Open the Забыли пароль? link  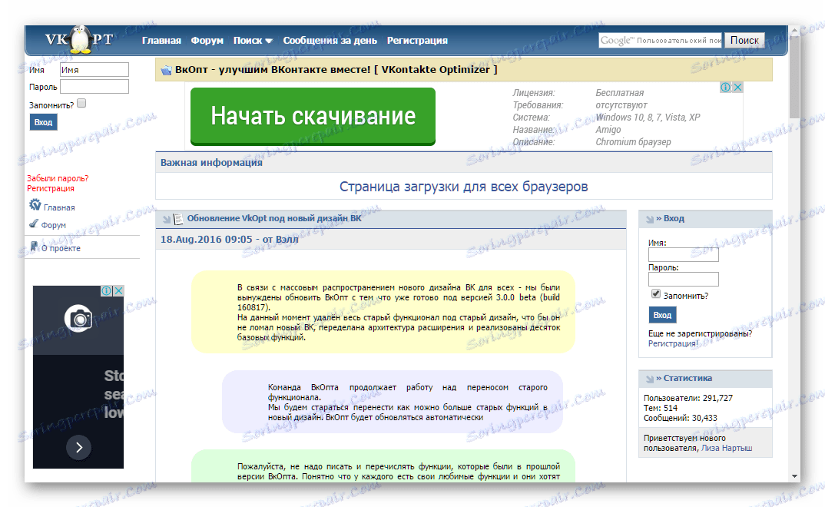pyautogui.click(x=58, y=178)
